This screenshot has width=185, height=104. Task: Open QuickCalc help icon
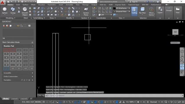[x=29, y=26]
